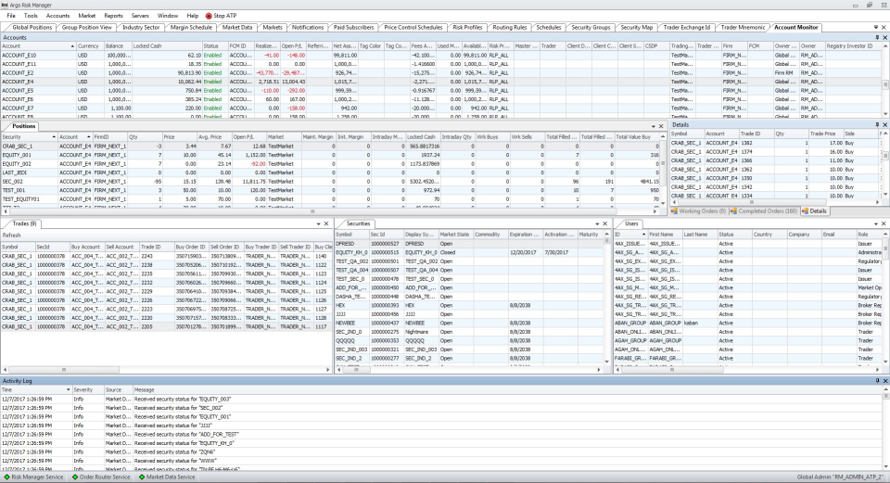The image size is (890, 483).
Task: Switch to the Industry Sector tab
Action: (141, 27)
